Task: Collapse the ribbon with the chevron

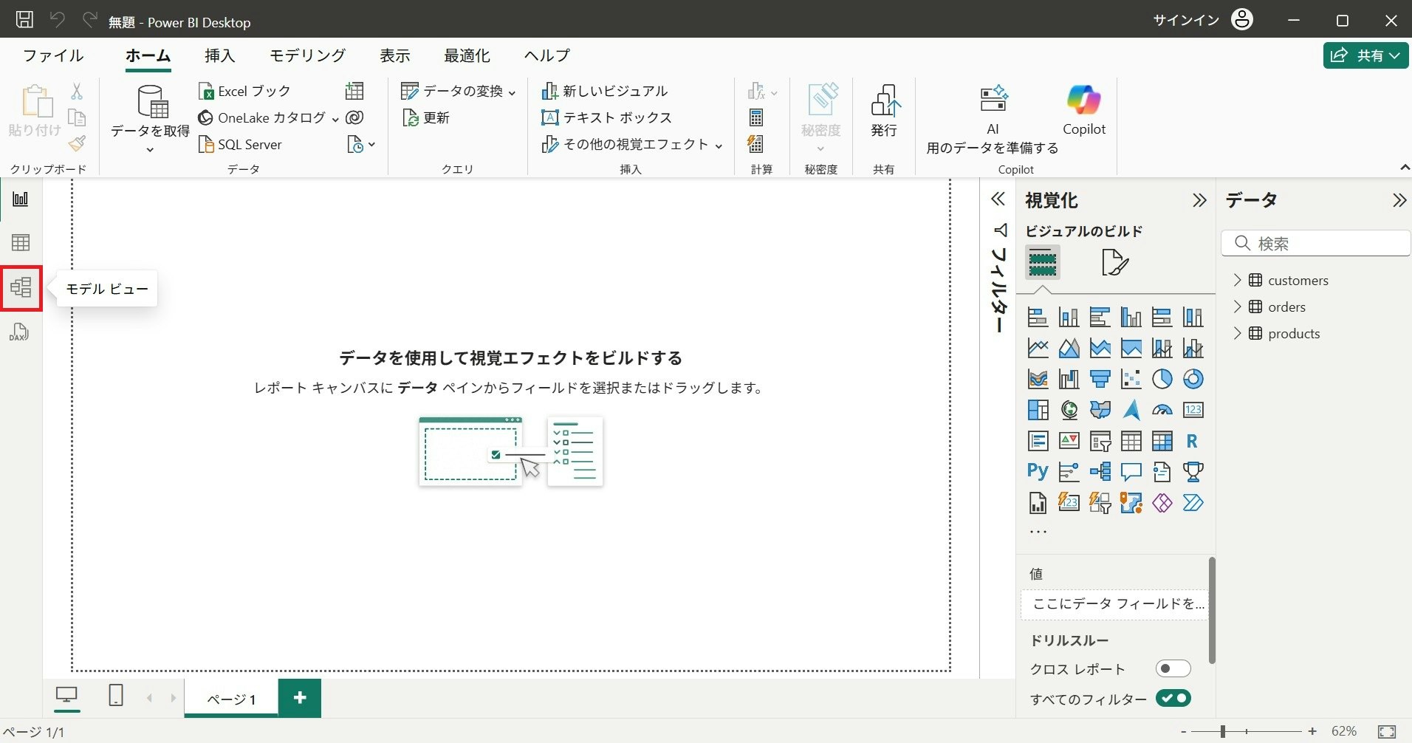Action: [x=1405, y=168]
